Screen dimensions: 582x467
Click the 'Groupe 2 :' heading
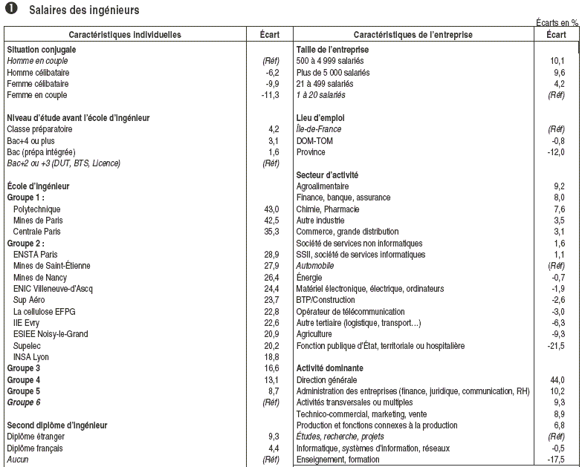[x=25, y=244]
